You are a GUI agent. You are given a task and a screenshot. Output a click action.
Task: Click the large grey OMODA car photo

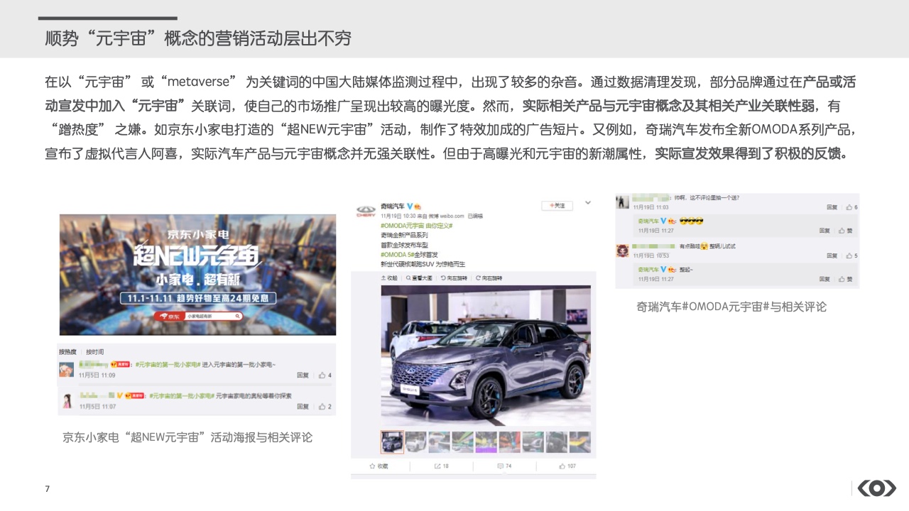coord(486,356)
